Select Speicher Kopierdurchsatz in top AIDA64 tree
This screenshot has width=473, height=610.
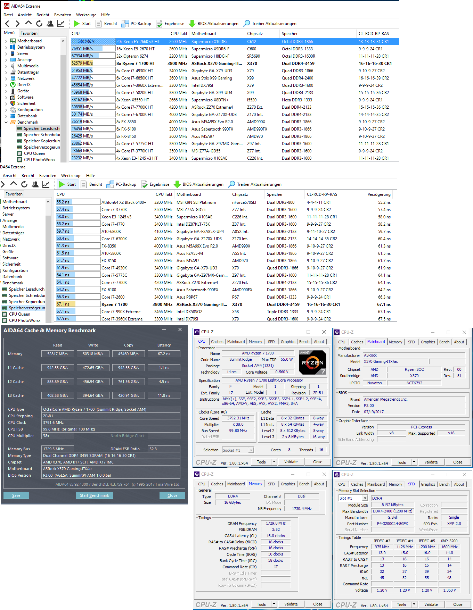[42, 141]
